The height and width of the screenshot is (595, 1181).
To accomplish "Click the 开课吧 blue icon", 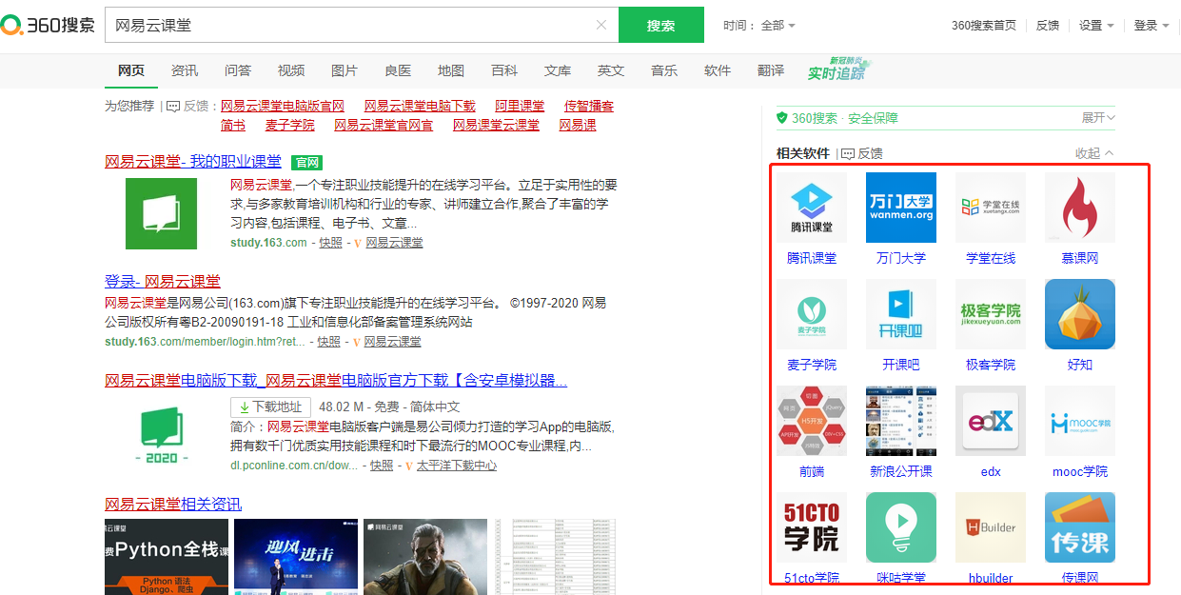I will point(901,314).
